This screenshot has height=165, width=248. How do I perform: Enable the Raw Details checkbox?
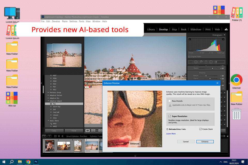pyautogui.click(x=169, y=101)
